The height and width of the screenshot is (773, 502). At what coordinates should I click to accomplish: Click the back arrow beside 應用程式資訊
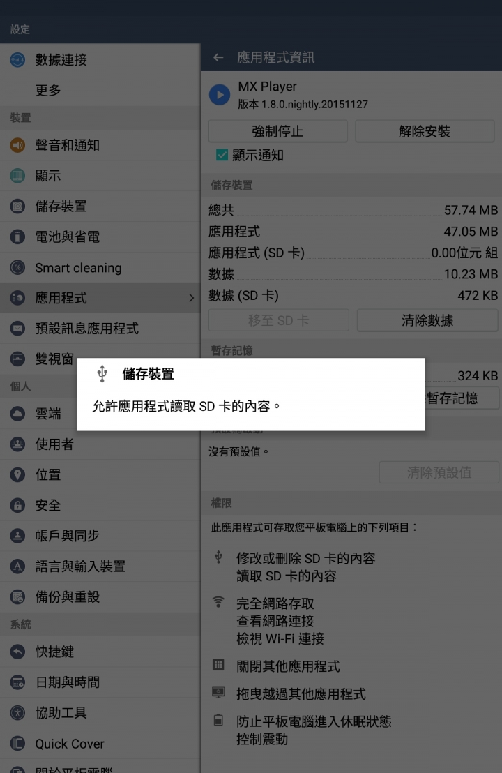218,58
